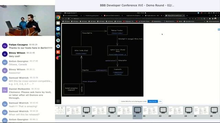Open slide thumbnail 21

(x=150, y=110)
